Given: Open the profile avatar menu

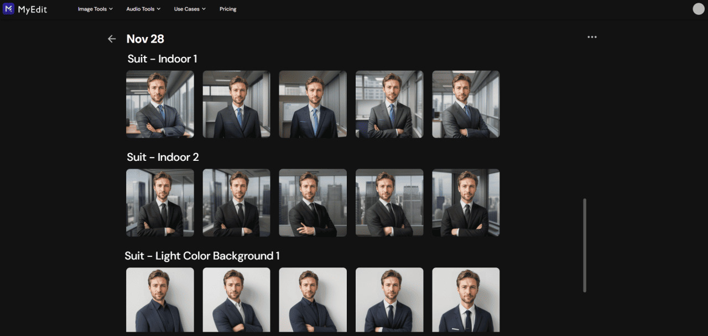Looking at the screenshot, I should click(697, 9).
